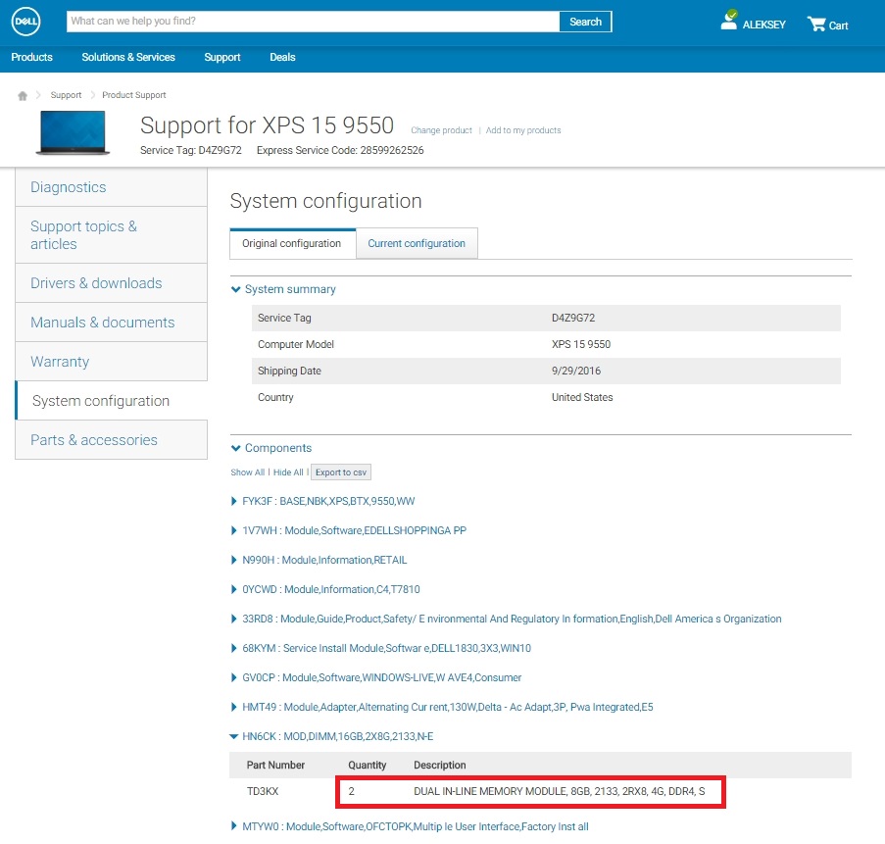Open Parts & accessories in sidebar
This screenshot has width=885, height=844.
tap(111, 440)
